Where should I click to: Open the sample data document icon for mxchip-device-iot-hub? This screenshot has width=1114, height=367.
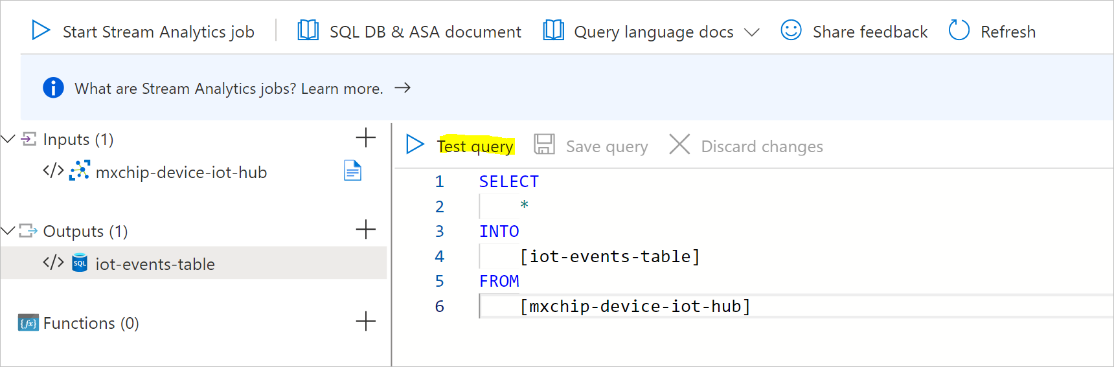(x=352, y=171)
